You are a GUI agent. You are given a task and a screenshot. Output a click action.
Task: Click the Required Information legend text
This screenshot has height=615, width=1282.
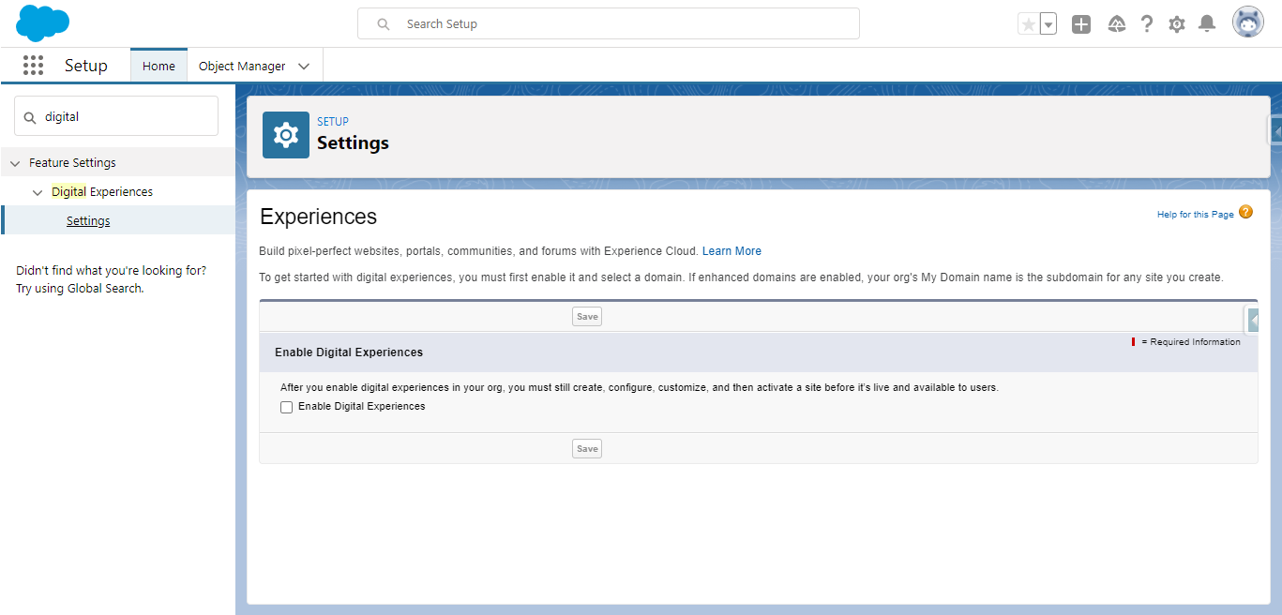[1190, 342]
